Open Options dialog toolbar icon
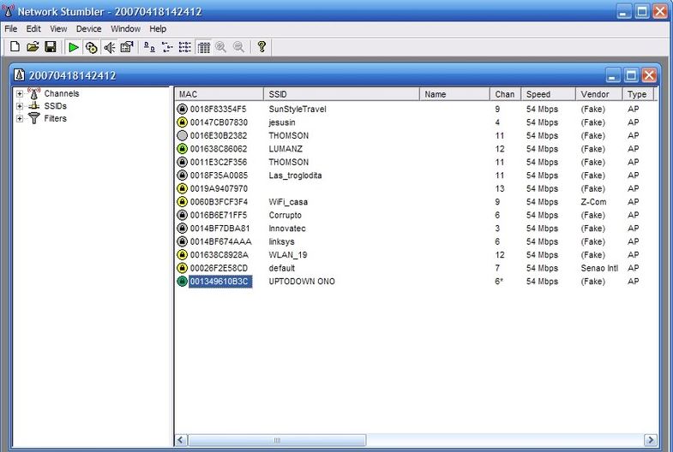The width and height of the screenshot is (673, 452). pyautogui.click(x=127, y=47)
